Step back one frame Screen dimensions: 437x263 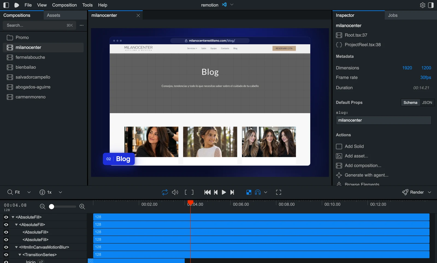tap(216, 192)
